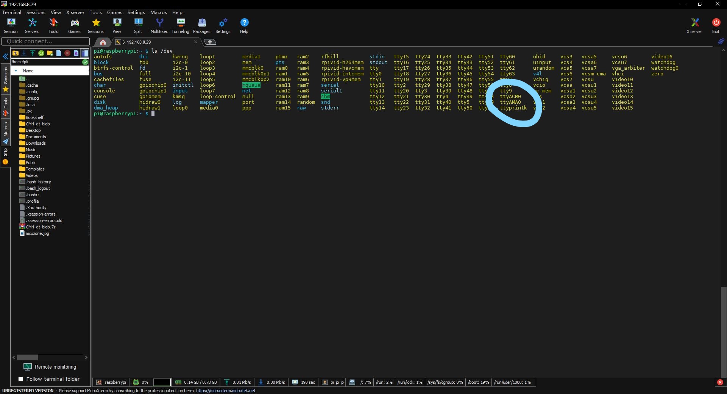
Task: Click the Servers toolbar icon
Action: point(32,26)
